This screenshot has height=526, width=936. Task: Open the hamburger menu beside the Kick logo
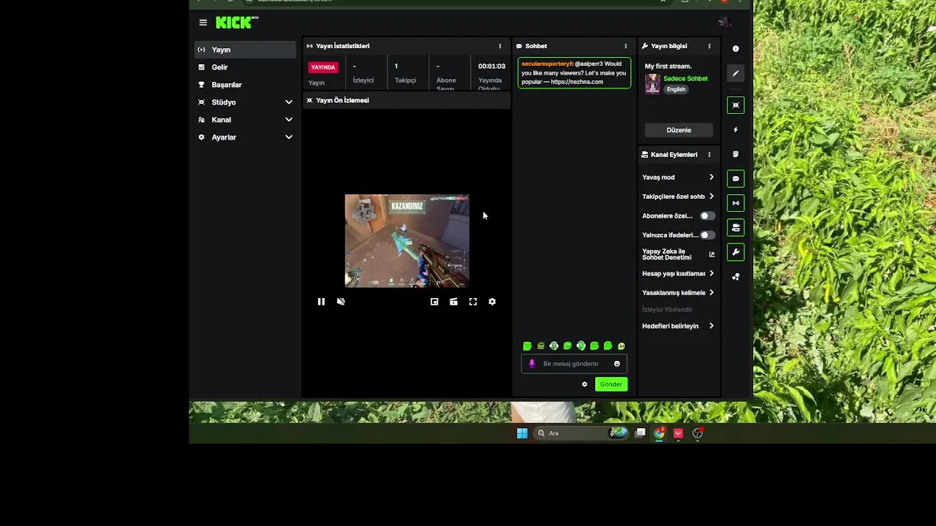(x=203, y=23)
